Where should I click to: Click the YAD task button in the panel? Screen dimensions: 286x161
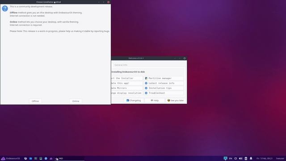pos(69,158)
